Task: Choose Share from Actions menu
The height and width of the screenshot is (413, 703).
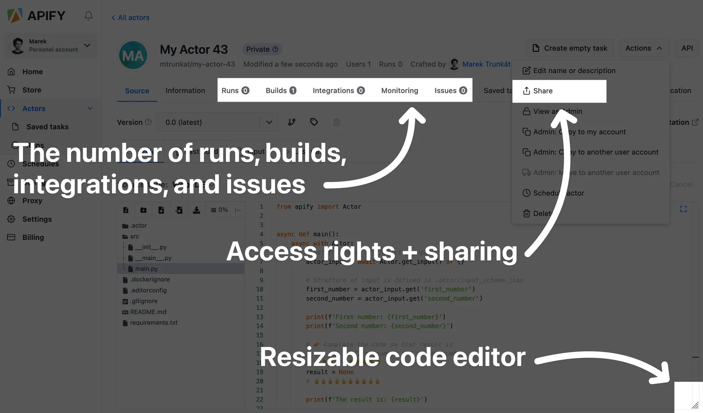Action: (x=559, y=91)
